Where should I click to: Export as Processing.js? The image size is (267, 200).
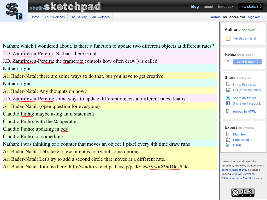coord(242,140)
